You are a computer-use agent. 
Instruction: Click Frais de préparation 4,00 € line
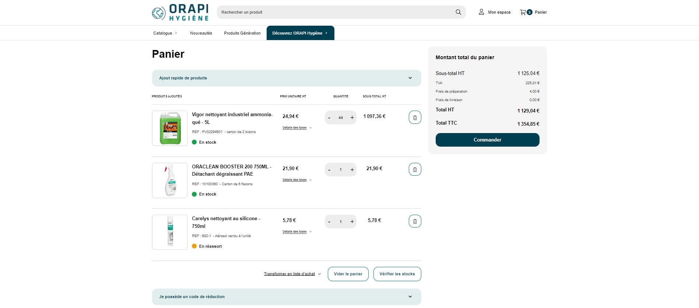tap(487, 92)
